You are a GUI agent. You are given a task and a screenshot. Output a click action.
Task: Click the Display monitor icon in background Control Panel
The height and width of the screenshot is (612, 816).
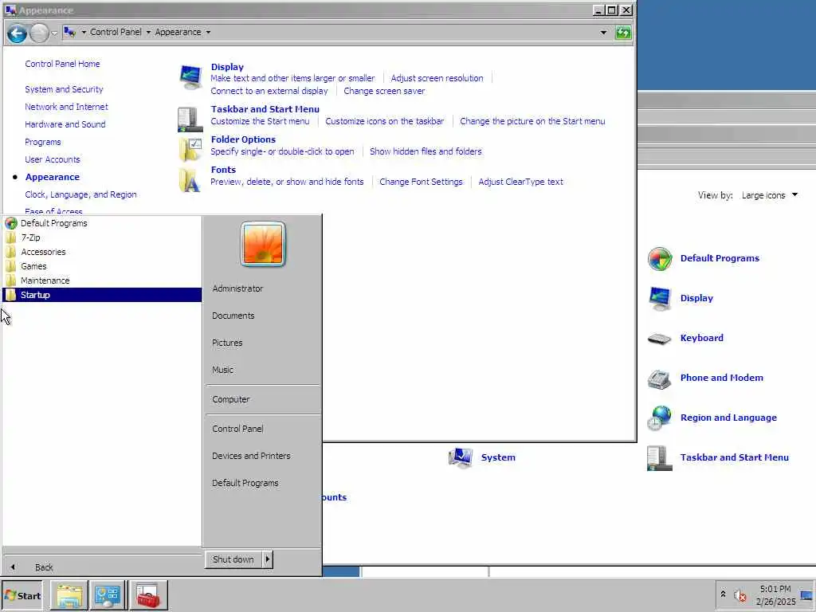660,299
